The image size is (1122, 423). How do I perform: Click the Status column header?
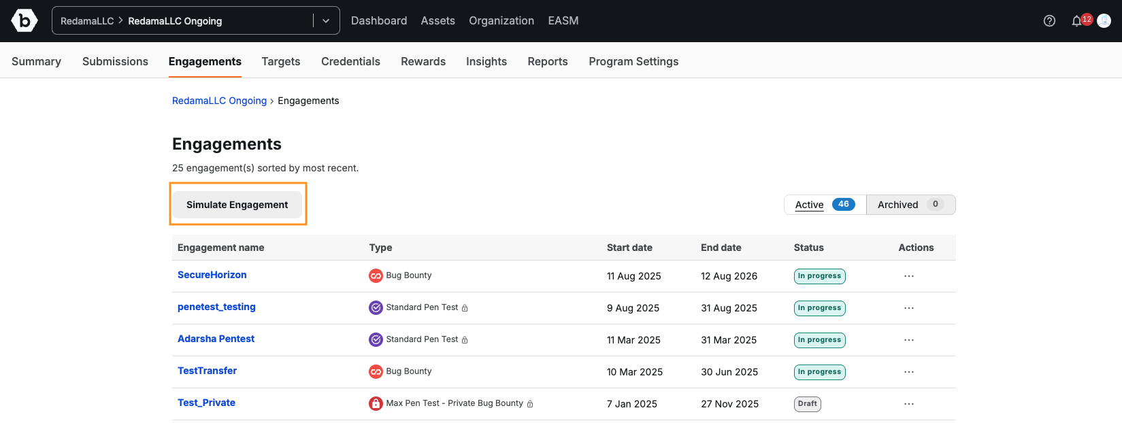tap(808, 248)
